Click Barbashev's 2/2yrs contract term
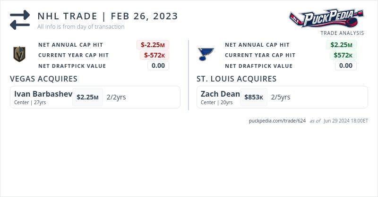 [116, 97]
